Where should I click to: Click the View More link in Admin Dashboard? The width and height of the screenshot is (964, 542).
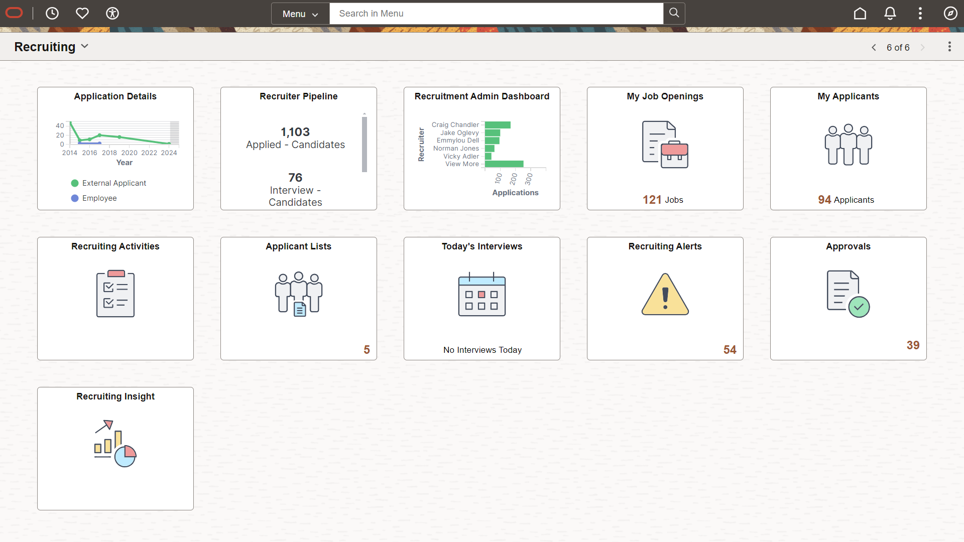pyautogui.click(x=461, y=164)
